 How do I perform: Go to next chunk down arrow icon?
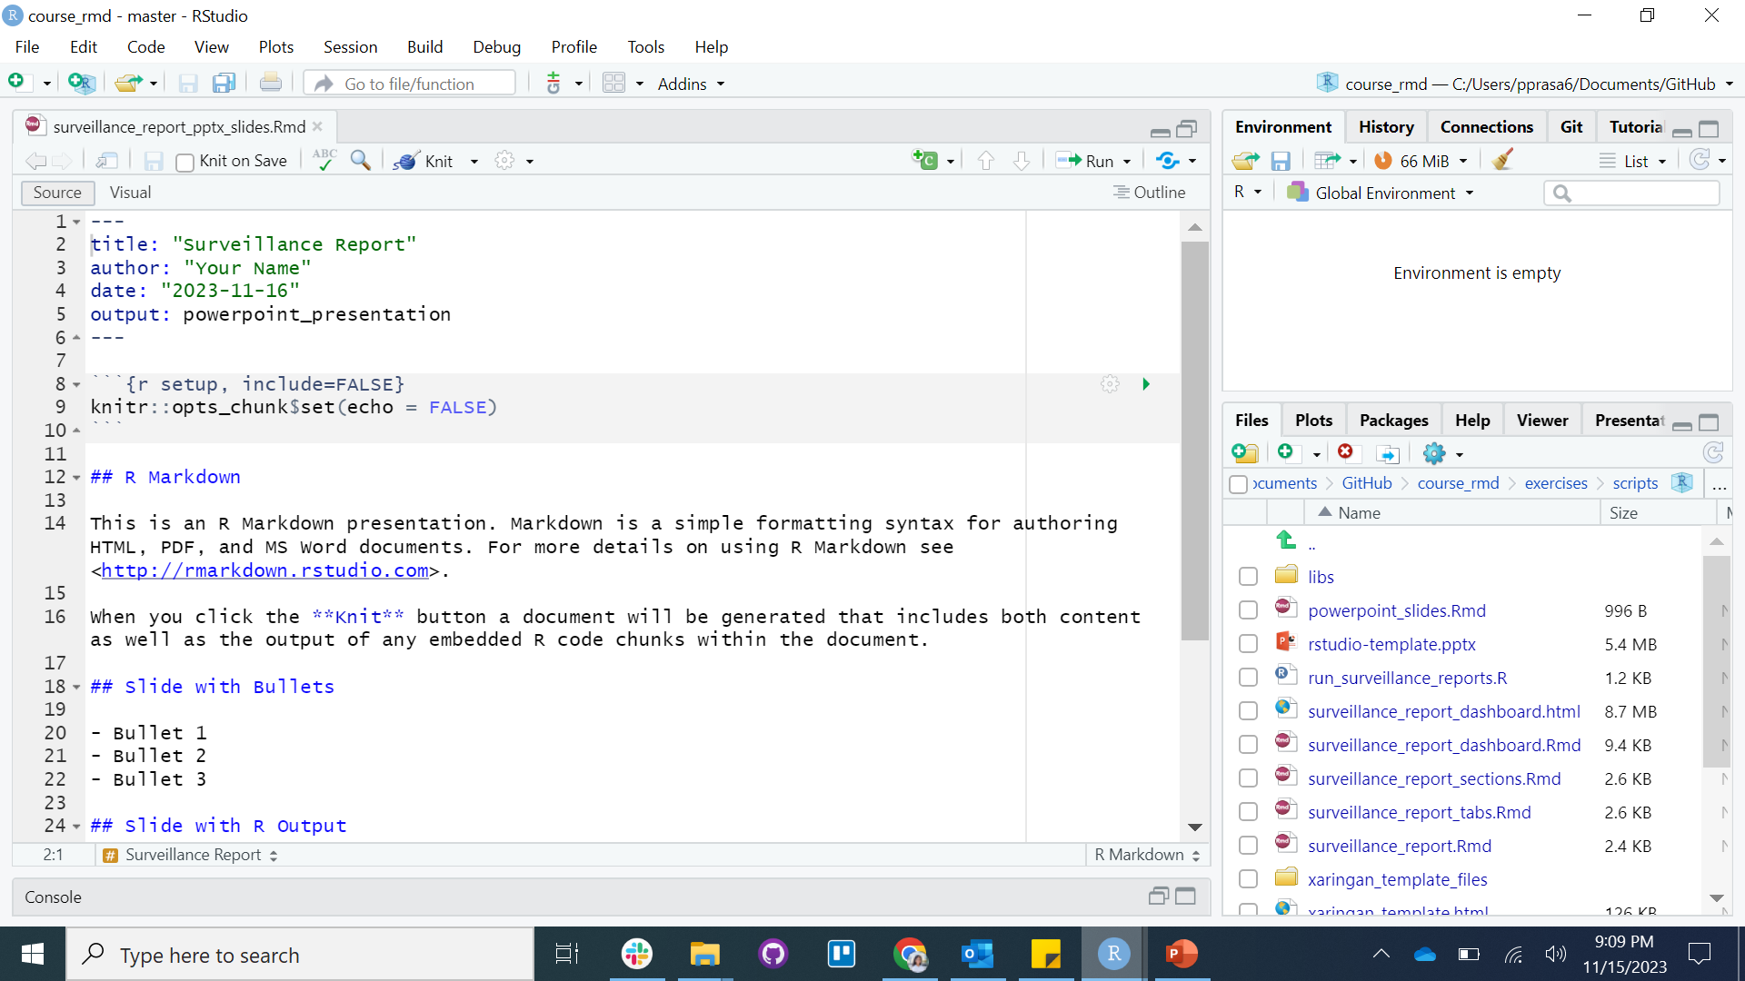click(1022, 160)
